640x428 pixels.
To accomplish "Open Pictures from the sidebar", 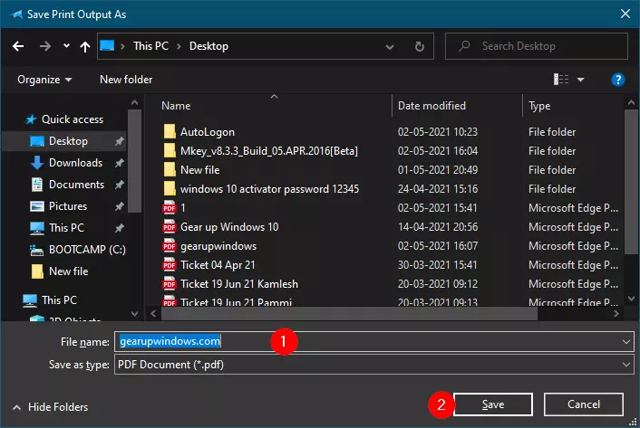I will coord(68,206).
